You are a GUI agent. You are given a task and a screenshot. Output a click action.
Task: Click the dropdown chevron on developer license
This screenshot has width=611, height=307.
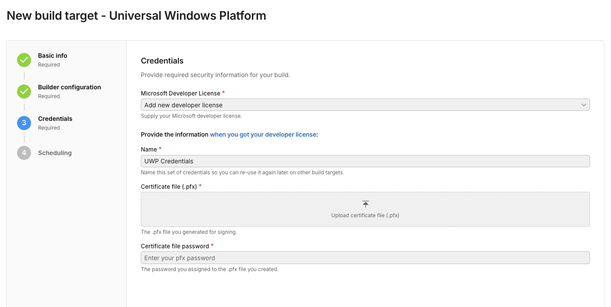[583, 105]
